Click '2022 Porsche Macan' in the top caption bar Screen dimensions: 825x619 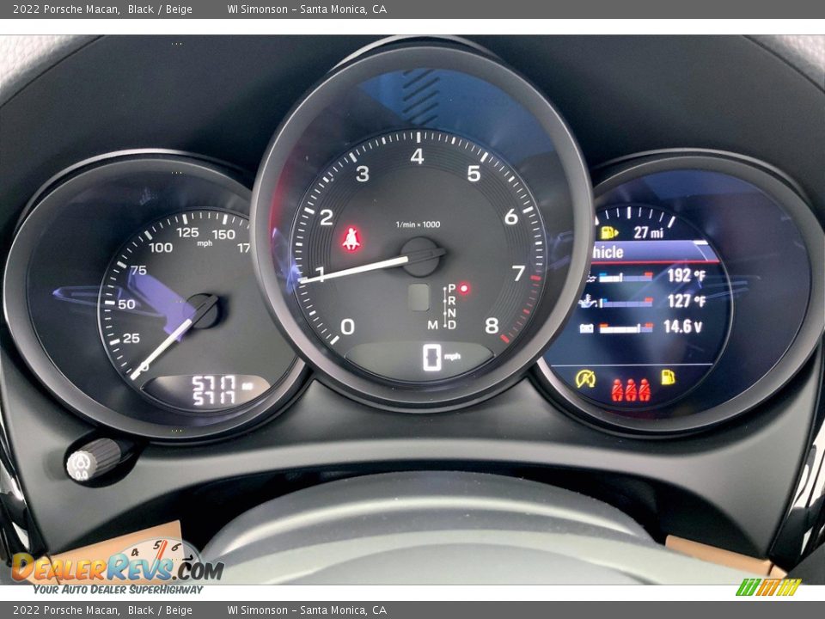click(66, 9)
